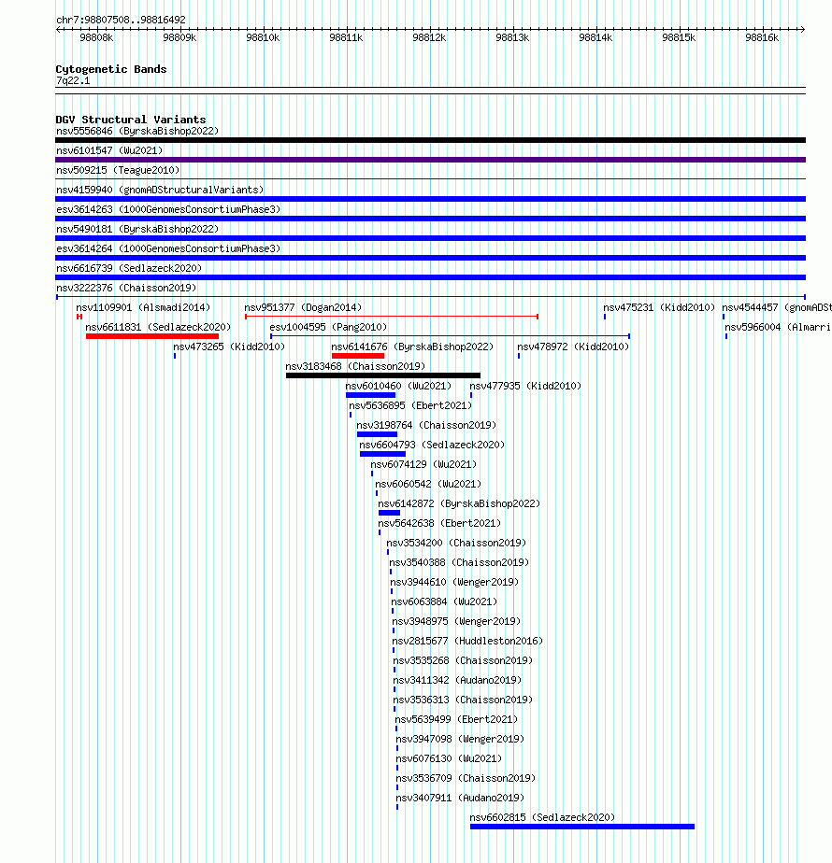The width and height of the screenshot is (832, 863).
Task: Open nsv477935 (Kidd2010) variant
Action: point(525,386)
